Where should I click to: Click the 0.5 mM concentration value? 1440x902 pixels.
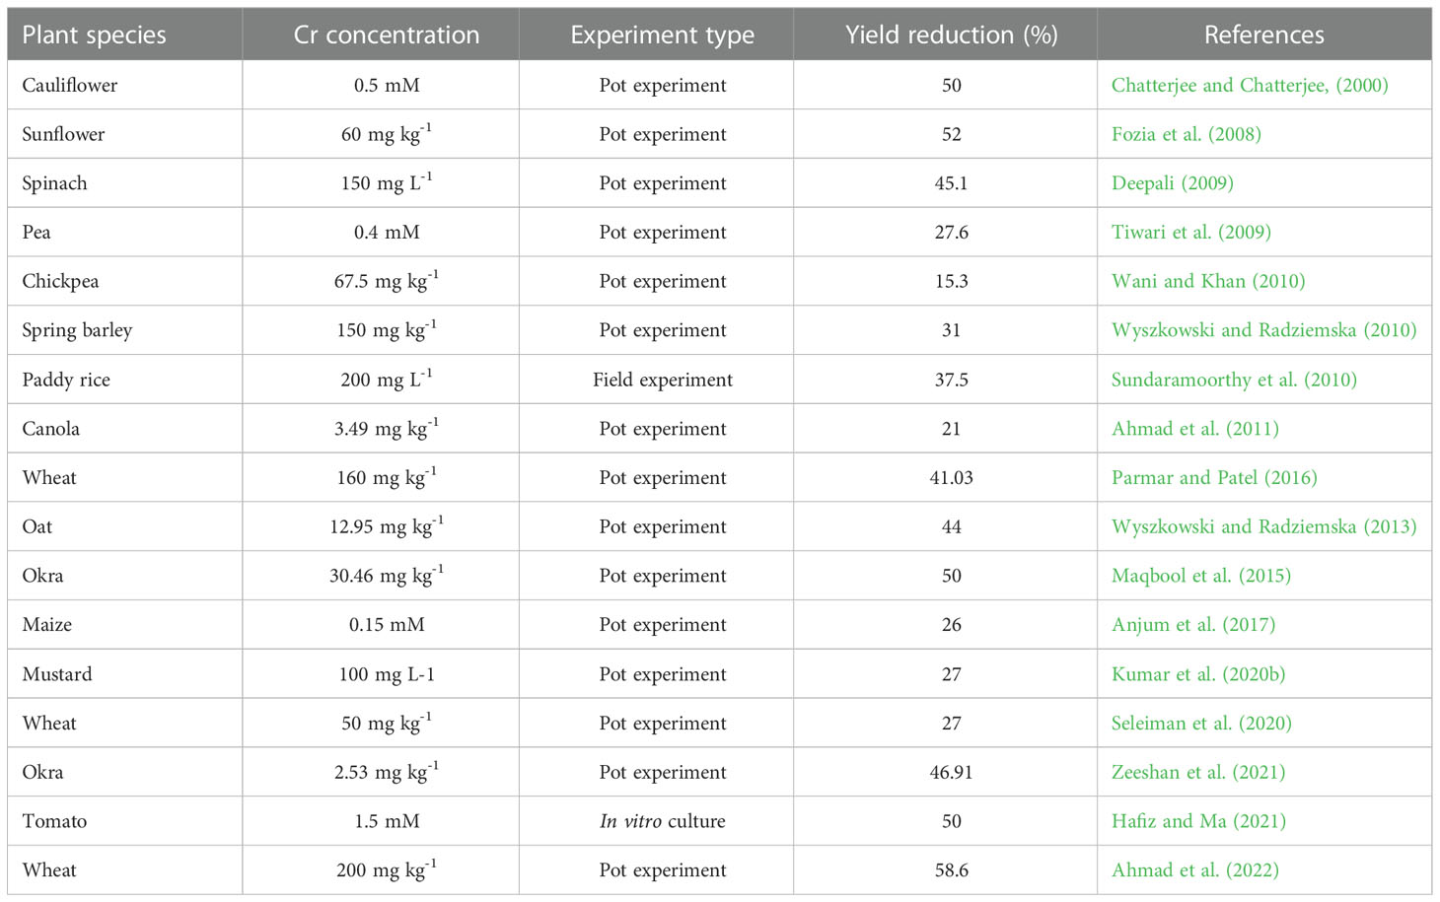[x=387, y=85]
